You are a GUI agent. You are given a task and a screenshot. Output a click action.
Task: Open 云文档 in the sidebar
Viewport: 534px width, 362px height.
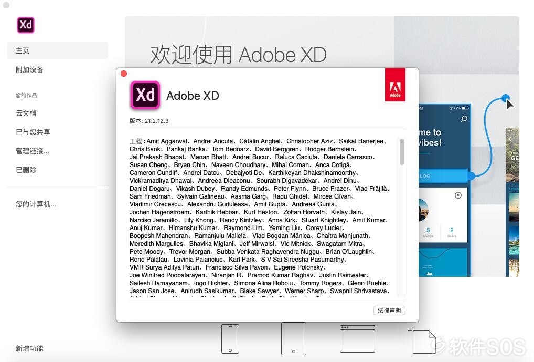point(26,113)
